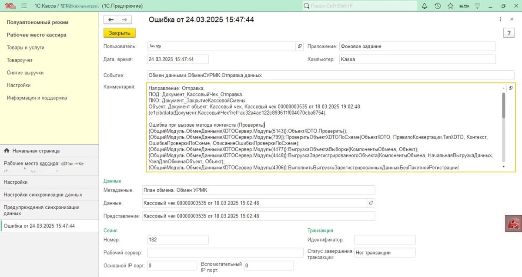The height and width of the screenshot is (277, 522).
Task: Open Товароучет section
Action: pos(20,60)
